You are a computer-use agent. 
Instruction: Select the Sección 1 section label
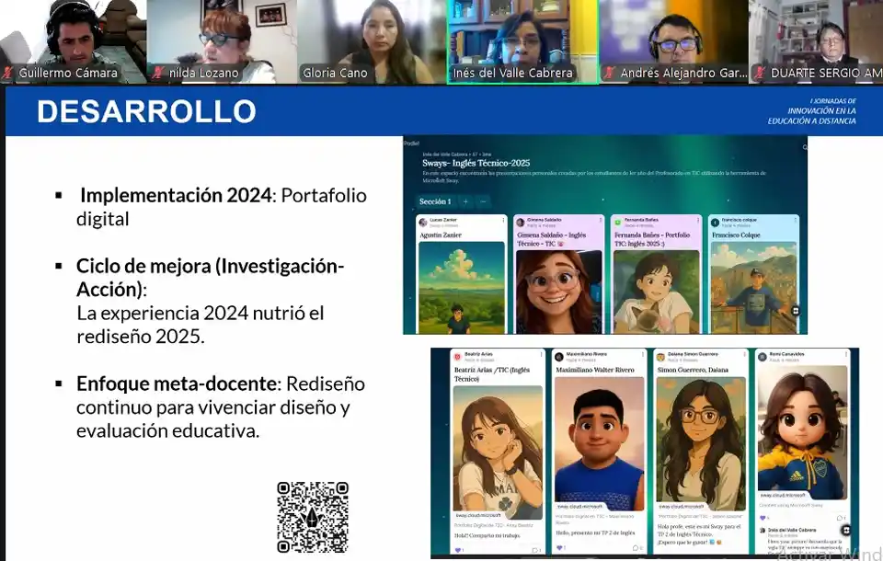coord(435,201)
